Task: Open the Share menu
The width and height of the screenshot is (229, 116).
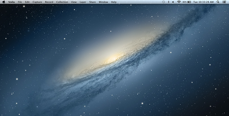Action: click(92, 2)
